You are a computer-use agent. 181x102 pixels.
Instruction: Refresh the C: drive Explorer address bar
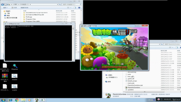coord(60,5)
